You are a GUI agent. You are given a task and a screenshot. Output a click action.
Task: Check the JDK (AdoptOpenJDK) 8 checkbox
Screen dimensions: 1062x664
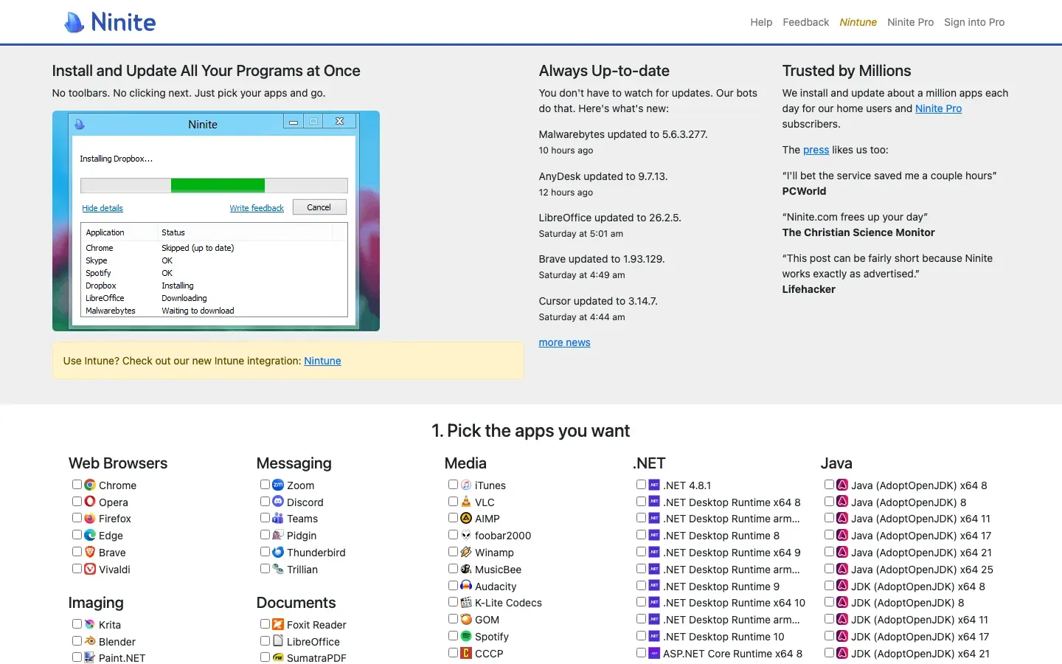tap(829, 602)
